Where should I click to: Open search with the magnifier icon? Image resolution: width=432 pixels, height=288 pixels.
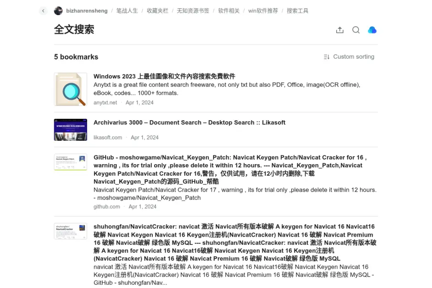coord(356,30)
